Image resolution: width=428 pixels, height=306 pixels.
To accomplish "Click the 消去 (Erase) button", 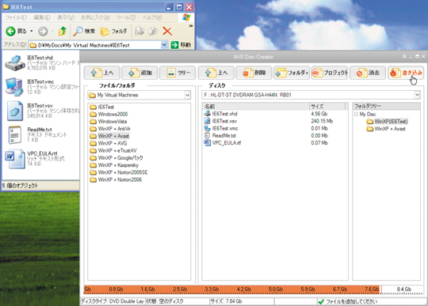I will [368, 73].
